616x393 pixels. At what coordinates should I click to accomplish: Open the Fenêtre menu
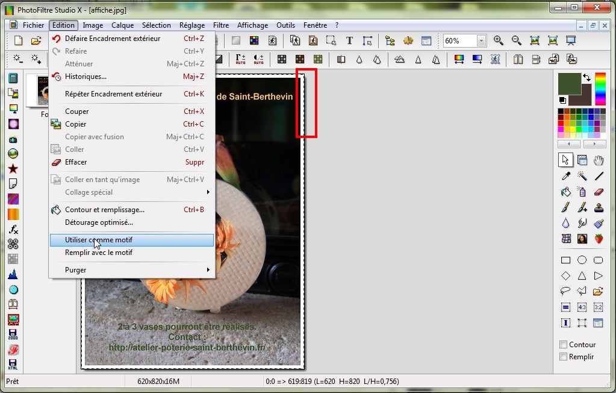tap(315, 25)
